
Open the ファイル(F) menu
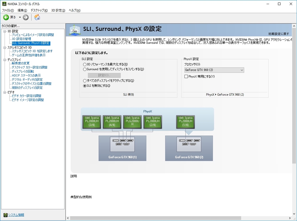(x=8, y=10)
